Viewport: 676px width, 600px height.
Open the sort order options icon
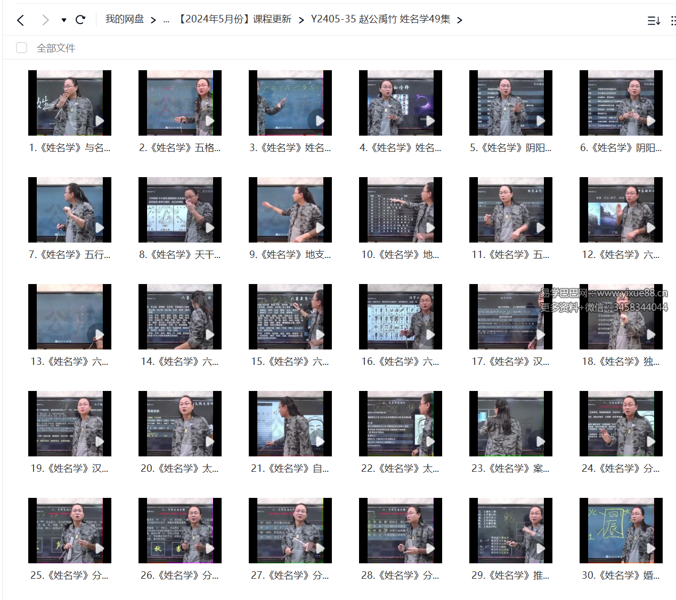click(654, 21)
